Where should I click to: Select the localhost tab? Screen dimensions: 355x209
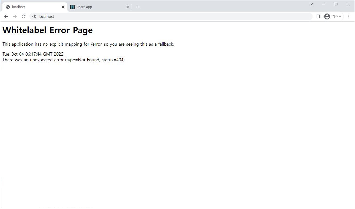tap(32, 7)
